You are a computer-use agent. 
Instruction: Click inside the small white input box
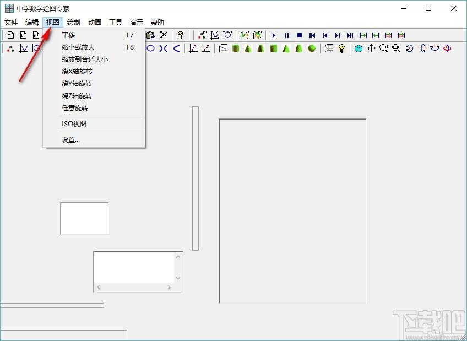84,218
